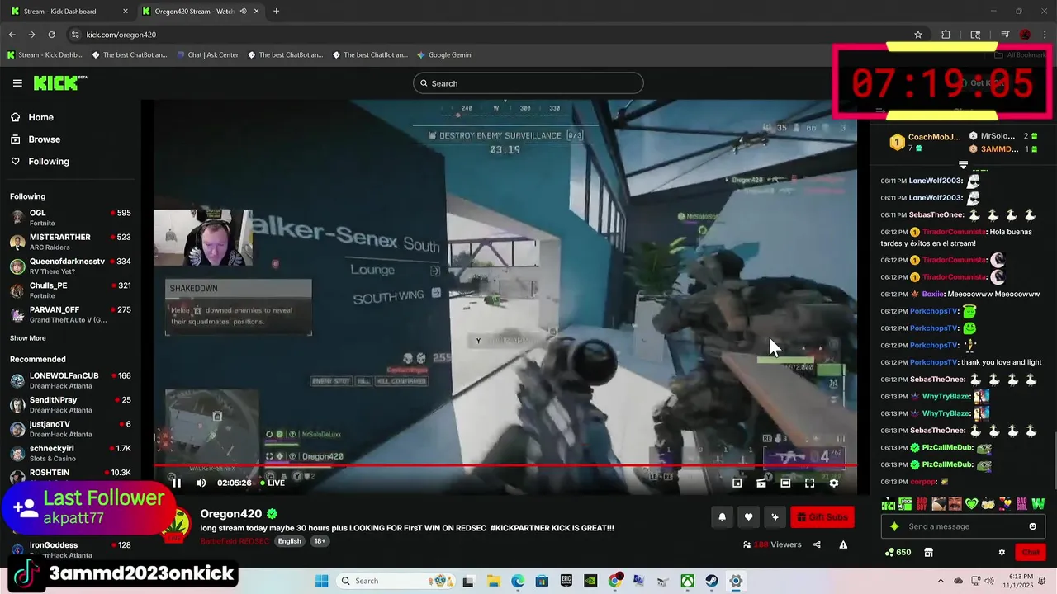Open MISTERARTHER channel in Following list
The image size is (1057, 594).
tap(70, 242)
